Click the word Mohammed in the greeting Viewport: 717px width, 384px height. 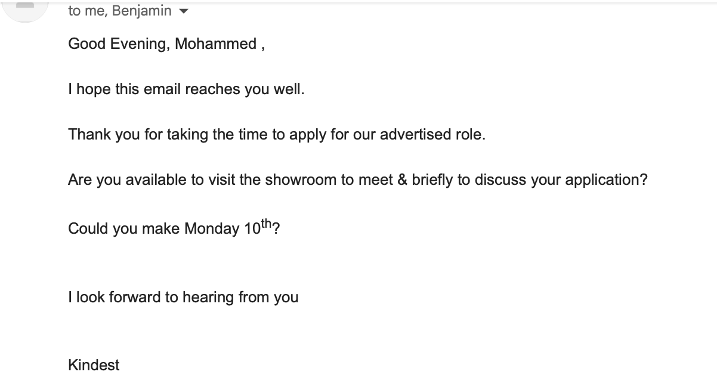[x=215, y=44]
